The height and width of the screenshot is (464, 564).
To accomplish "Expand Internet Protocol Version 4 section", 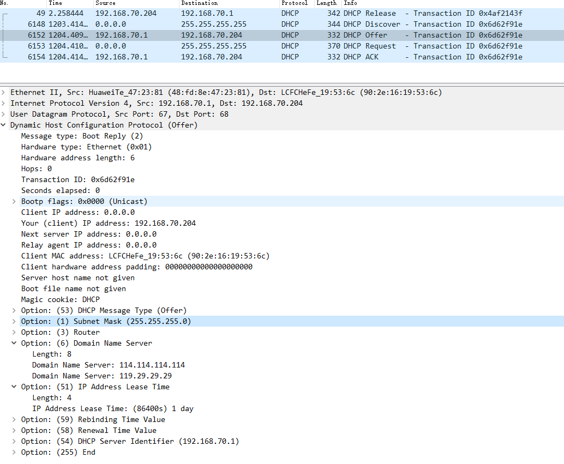I will [4, 104].
